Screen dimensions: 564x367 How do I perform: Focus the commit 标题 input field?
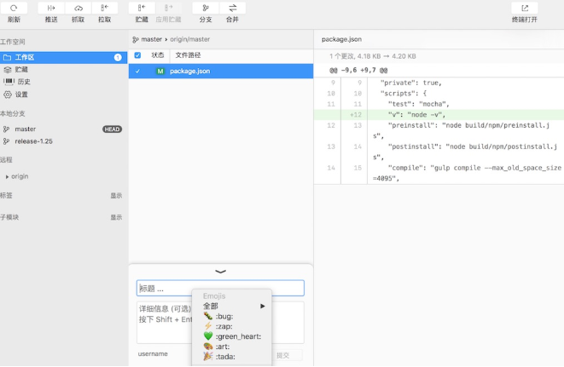pos(220,289)
